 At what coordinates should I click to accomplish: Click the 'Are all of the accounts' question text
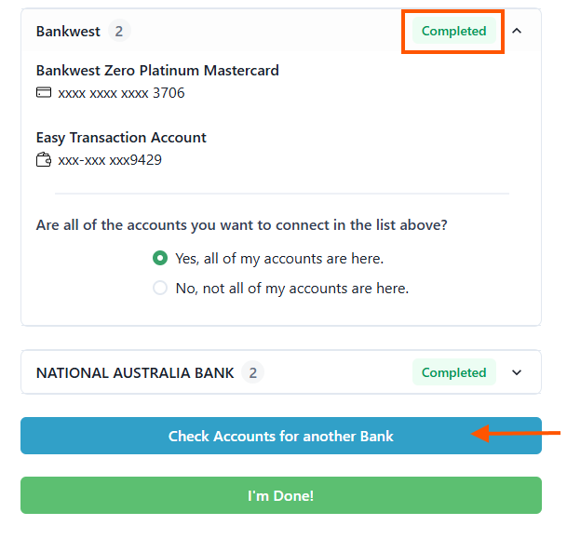coord(241,225)
